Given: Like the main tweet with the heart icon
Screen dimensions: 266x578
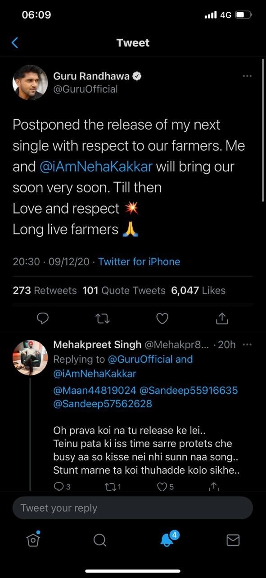Looking at the screenshot, I should pyautogui.click(x=162, y=319).
